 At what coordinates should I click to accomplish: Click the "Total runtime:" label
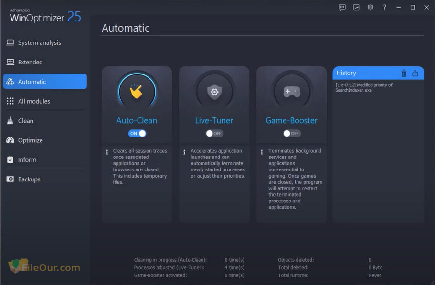(x=293, y=275)
